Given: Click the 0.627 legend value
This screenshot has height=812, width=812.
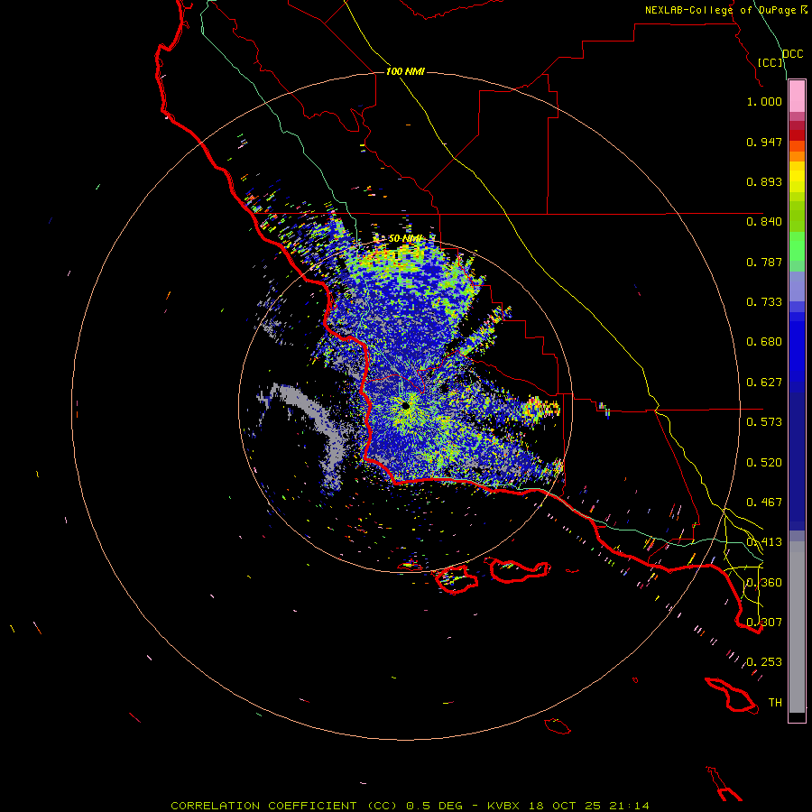Looking at the screenshot, I should tap(764, 383).
